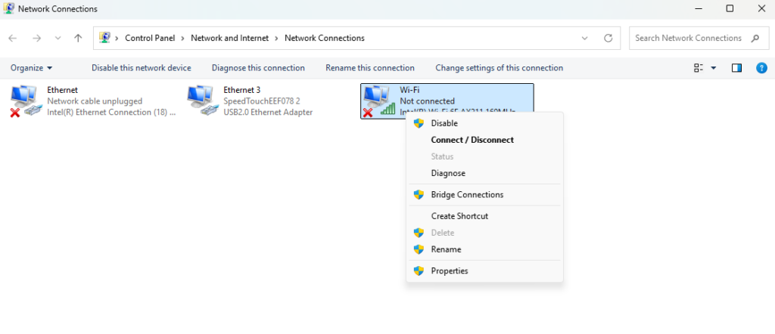Screen dimensions: 775x334
Task: Open the recent locations dropdown arrow
Action: coord(58,38)
